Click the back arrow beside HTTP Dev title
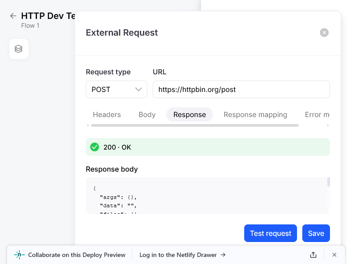 point(13,16)
